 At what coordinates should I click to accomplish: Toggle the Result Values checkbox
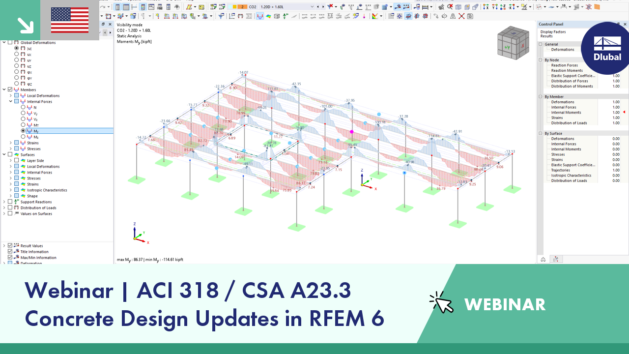10,246
